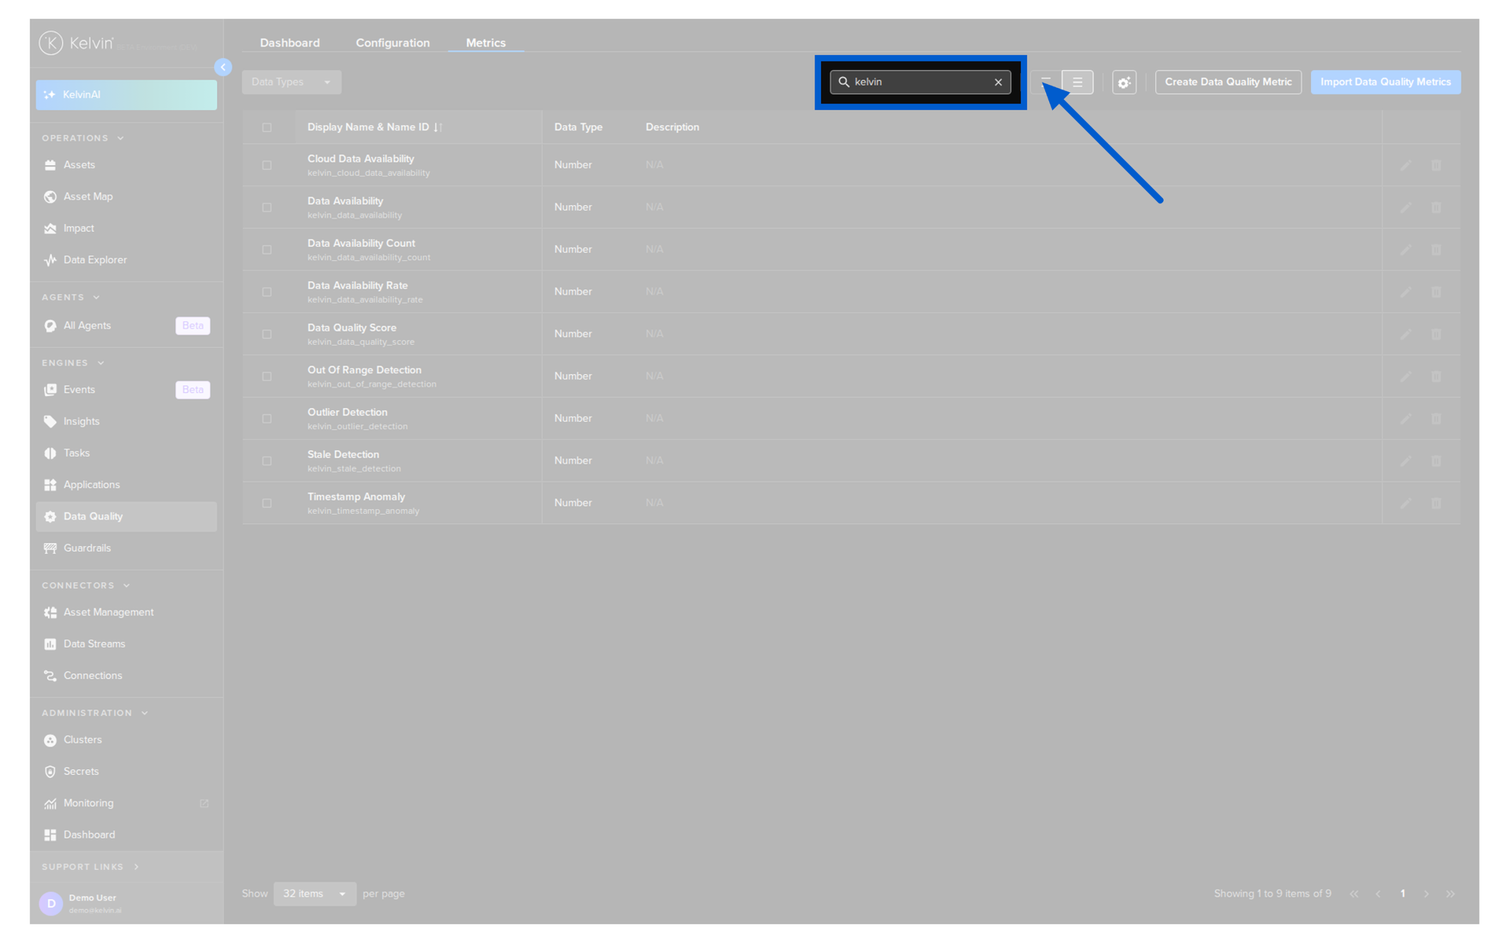Viewport: 1510px width, 943px height.
Task: Select the Outlier Detection row checkbox
Action: pyautogui.click(x=267, y=419)
